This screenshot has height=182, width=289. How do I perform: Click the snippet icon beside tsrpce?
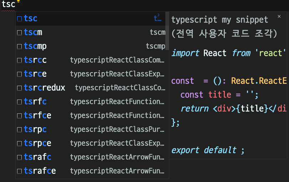tap(19, 144)
